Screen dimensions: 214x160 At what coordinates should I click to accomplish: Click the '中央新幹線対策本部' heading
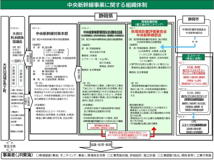52,34
